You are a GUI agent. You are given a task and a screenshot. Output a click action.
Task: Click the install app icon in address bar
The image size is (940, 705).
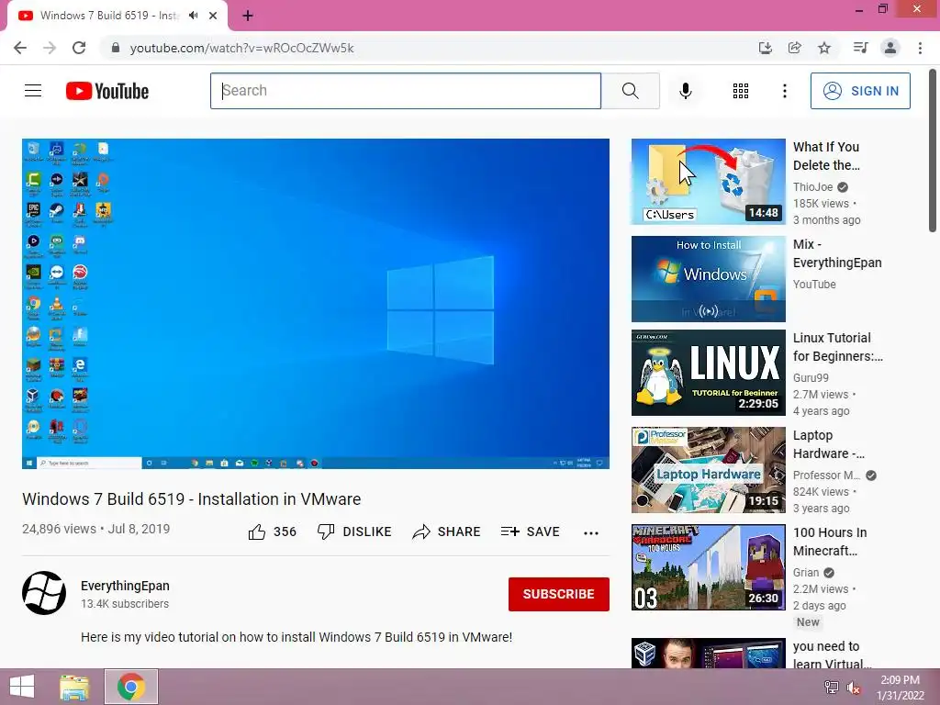click(765, 48)
